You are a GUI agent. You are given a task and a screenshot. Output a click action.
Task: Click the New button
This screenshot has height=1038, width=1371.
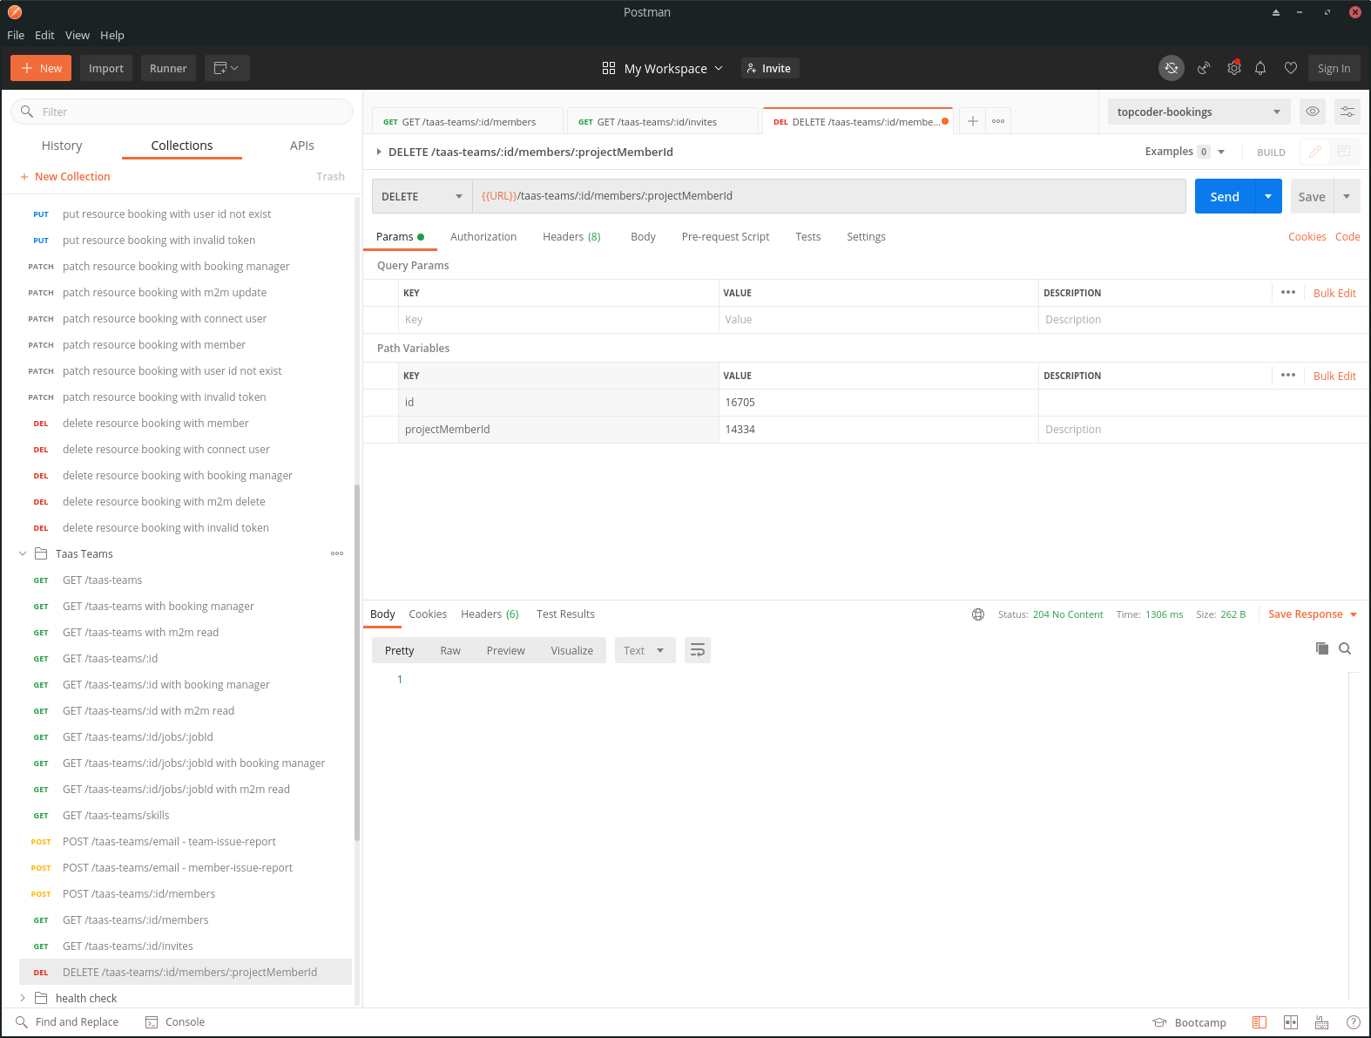[41, 68]
